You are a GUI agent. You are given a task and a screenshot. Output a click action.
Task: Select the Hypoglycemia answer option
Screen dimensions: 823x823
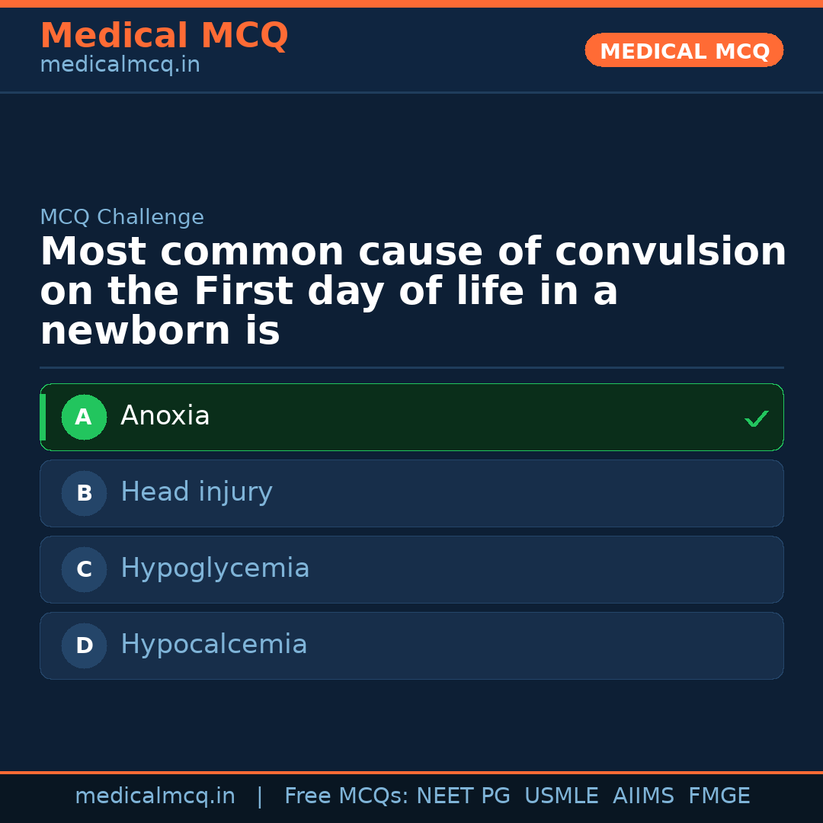411,569
